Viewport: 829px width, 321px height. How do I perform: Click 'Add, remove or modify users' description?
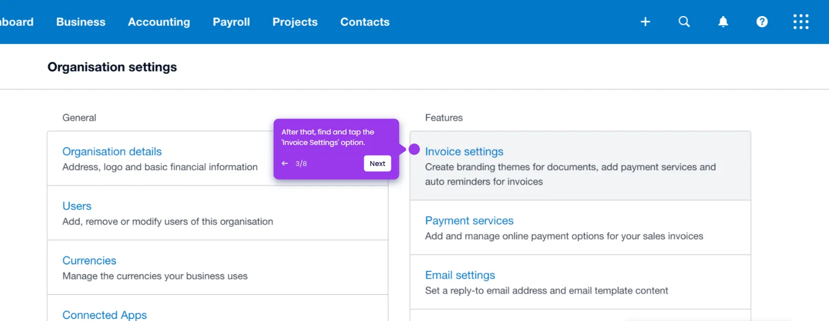click(x=168, y=222)
